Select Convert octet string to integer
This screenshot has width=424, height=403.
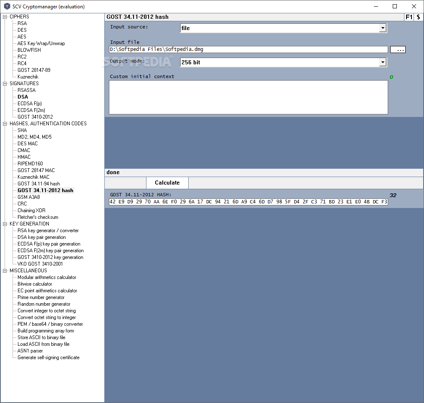tap(46, 317)
